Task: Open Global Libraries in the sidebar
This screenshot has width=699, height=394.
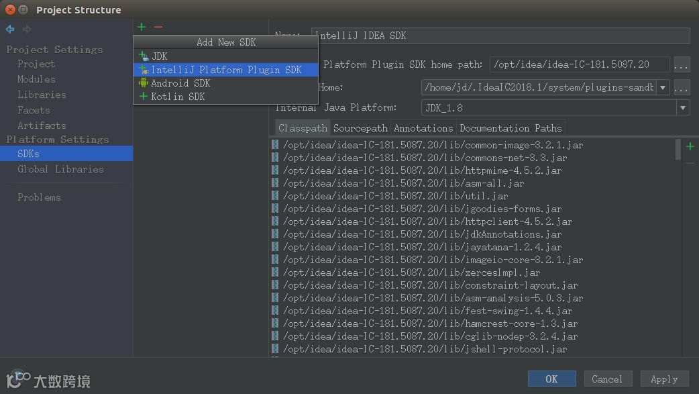Action: pyautogui.click(x=60, y=169)
